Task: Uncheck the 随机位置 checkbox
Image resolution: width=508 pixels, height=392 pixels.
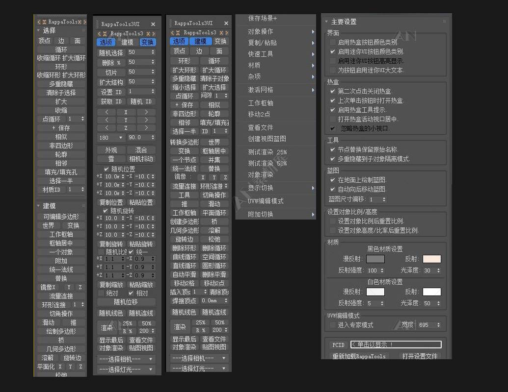Action: [107, 169]
